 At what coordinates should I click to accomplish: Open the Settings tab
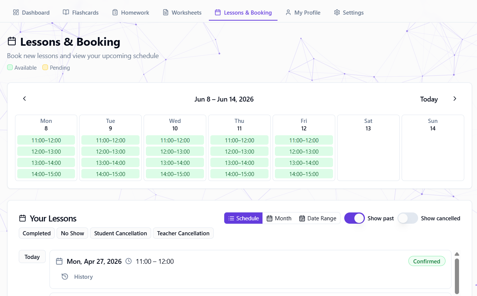click(x=349, y=12)
